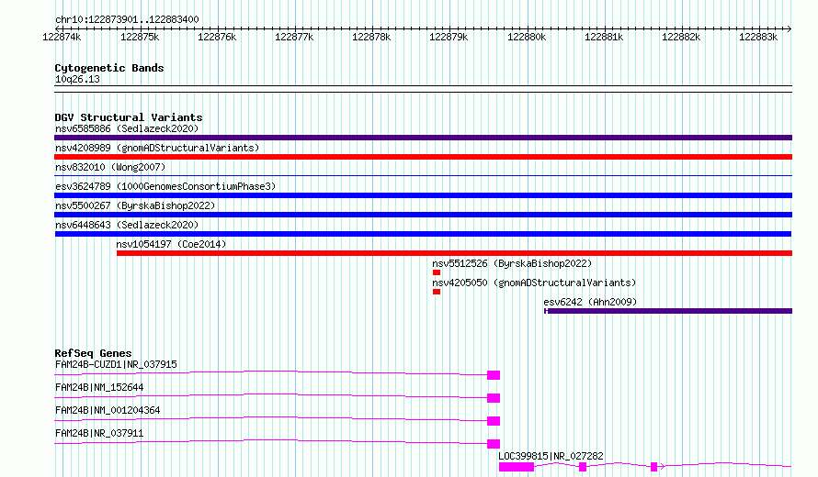The height and width of the screenshot is (477, 818).
Task: Open nsv4208989 (gnomADStructuralVariants) label
Action: click(x=157, y=148)
